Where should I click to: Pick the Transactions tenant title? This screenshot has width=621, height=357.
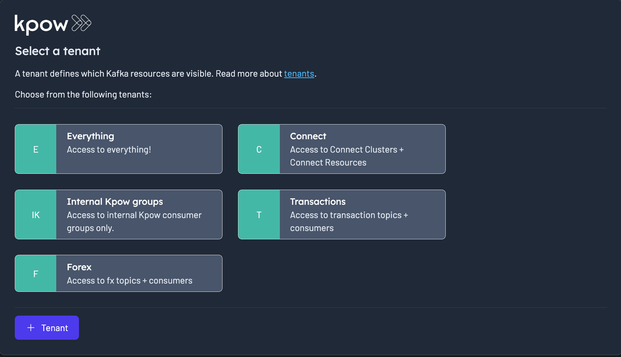tap(318, 202)
